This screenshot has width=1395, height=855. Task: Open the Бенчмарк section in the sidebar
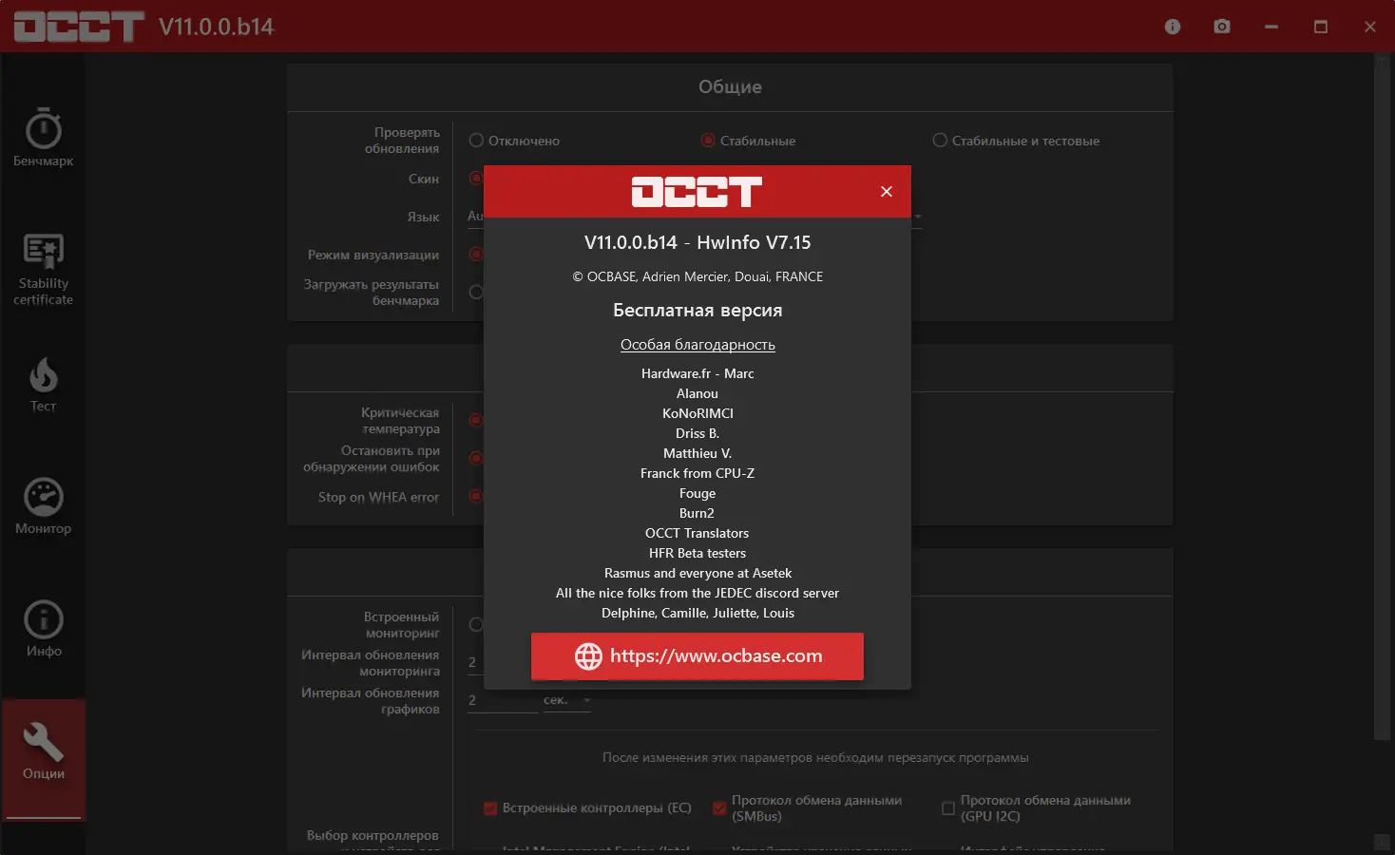(43, 138)
